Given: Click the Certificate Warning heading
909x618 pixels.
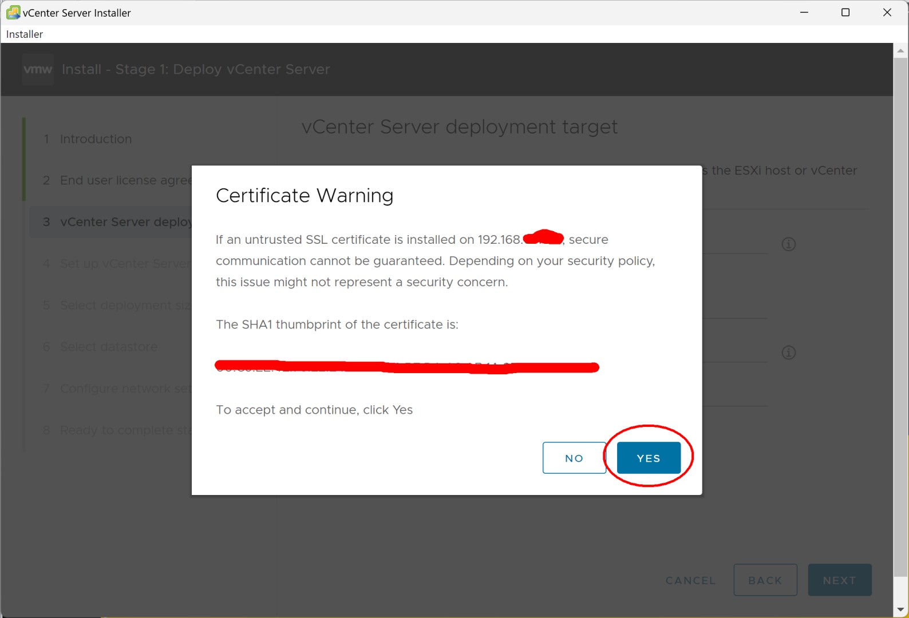Looking at the screenshot, I should click(305, 196).
